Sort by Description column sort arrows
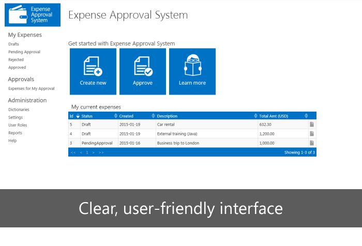This screenshot has width=362, height=246. pyautogui.click(x=255, y=116)
